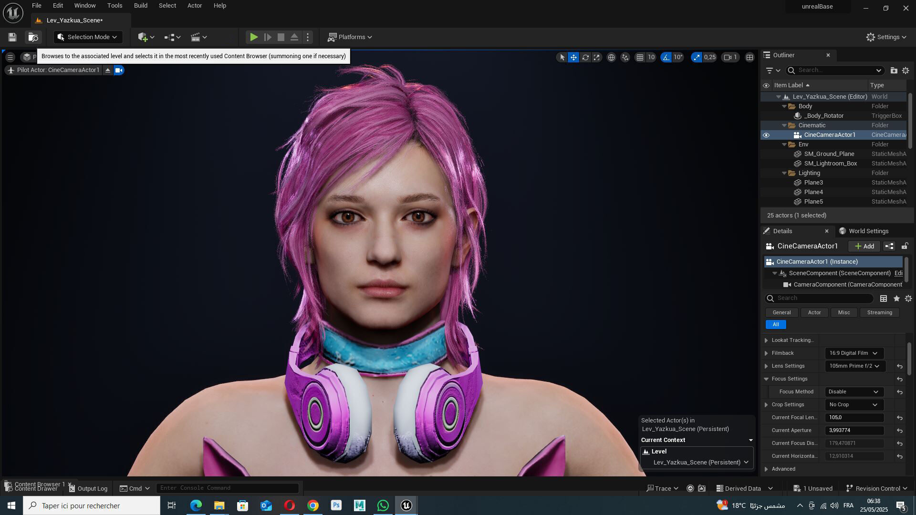Image resolution: width=916 pixels, height=515 pixels.
Task: Select the Streaming filter button
Action: (879, 313)
